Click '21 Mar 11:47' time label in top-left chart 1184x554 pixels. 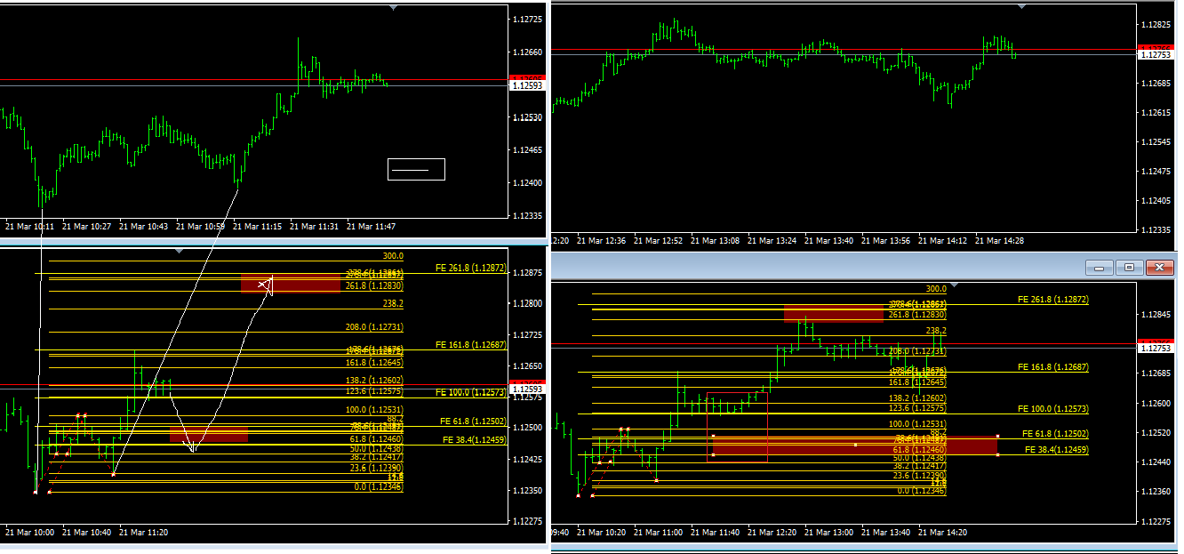pos(372,226)
